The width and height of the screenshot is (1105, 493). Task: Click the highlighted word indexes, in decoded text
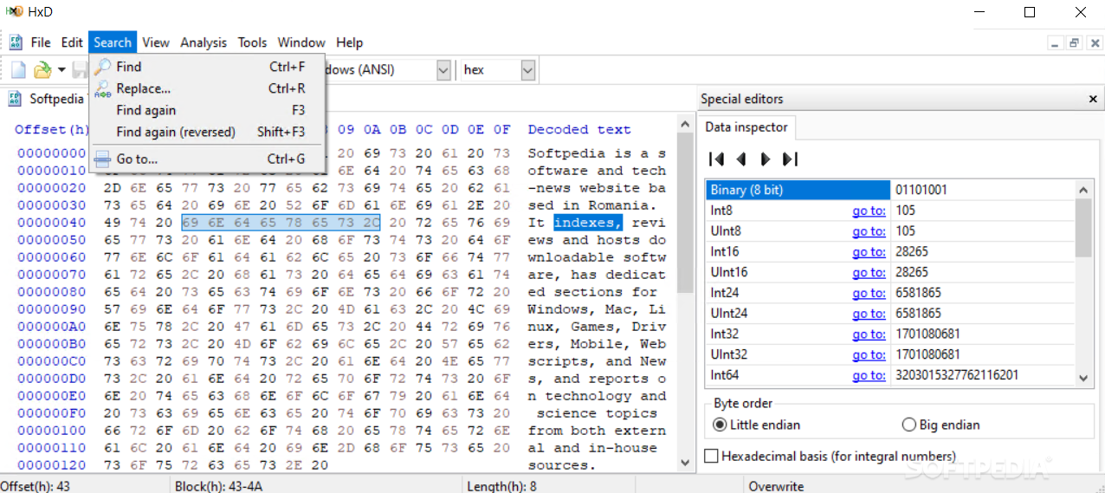(x=588, y=223)
